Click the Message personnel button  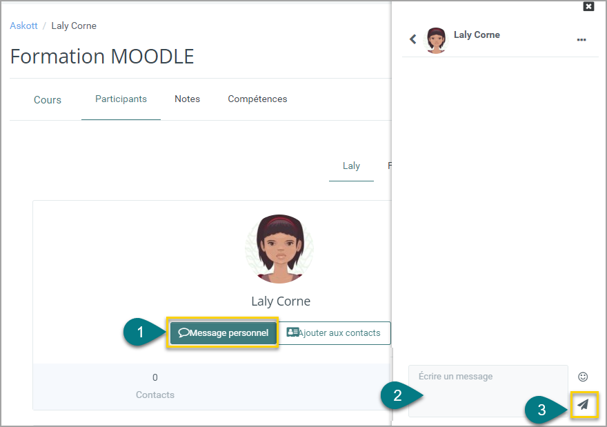[x=223, y=333]
